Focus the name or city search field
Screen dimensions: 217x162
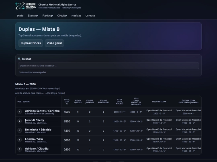pyautogui.click(x=108, y=66)
